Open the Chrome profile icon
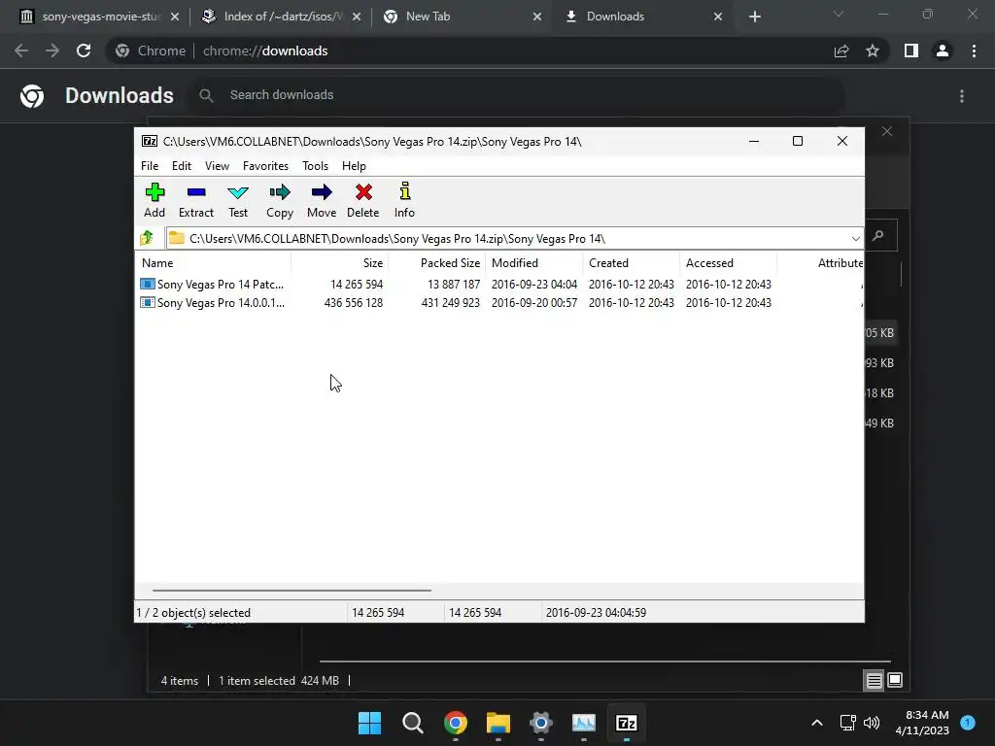Image resolution: width=995 pixels, height=746 pixels. [943, 51]
